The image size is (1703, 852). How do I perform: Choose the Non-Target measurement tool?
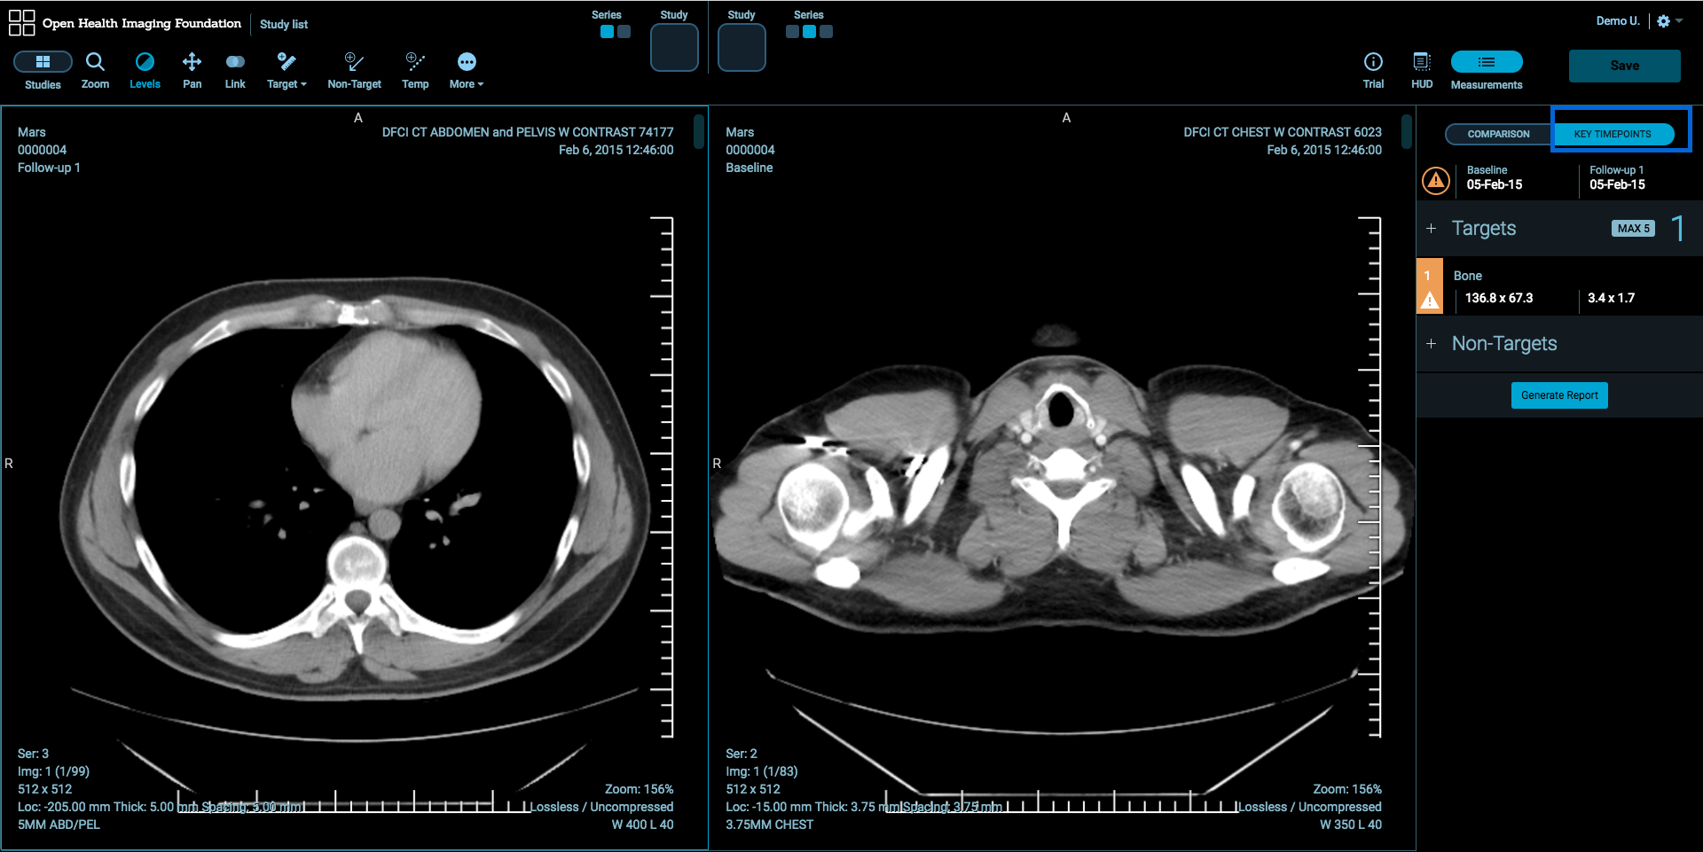[x=354, y=69]
